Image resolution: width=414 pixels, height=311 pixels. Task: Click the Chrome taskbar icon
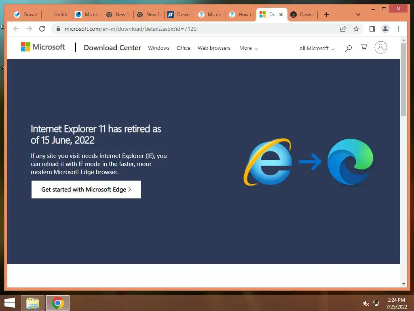58,303
